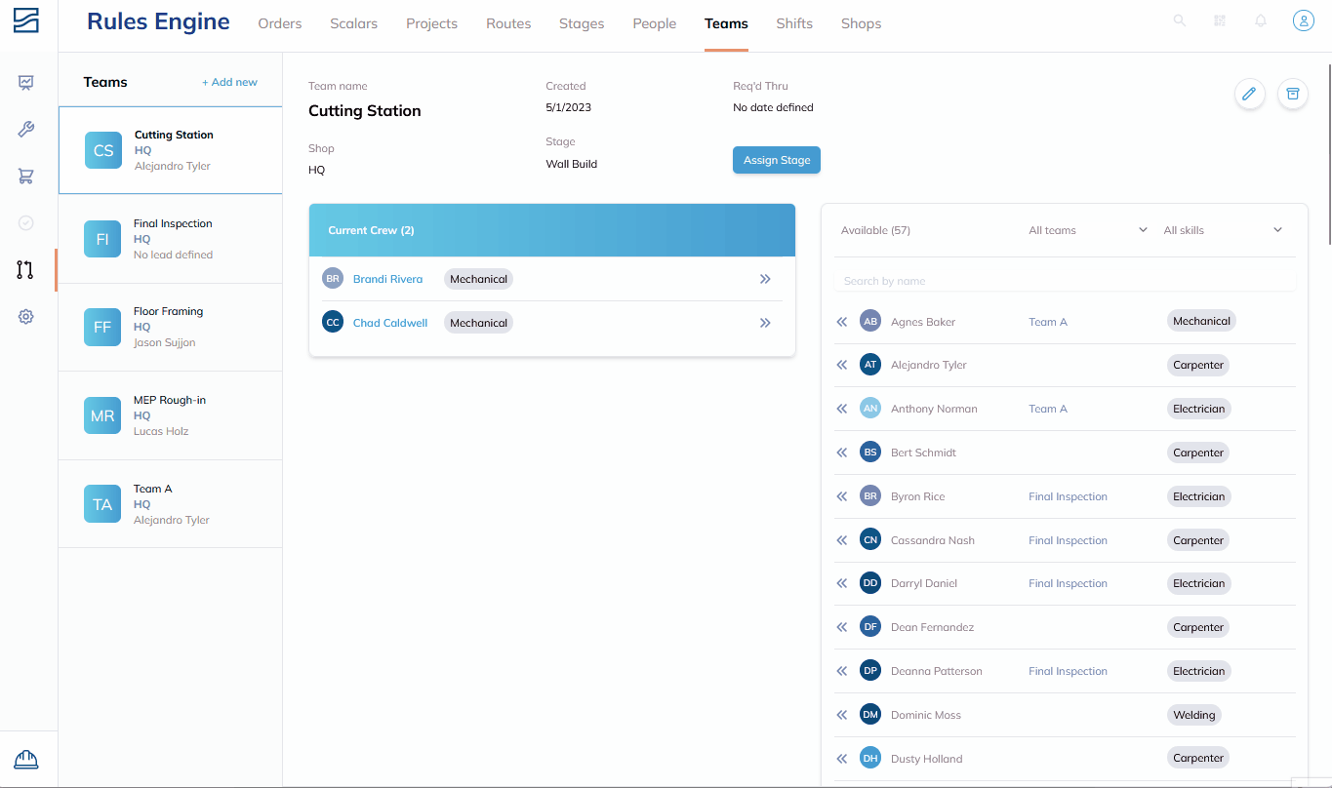Click the Carpenter tag for Dusty Holland
The image size is (1332, 788).
[1198, 758]
